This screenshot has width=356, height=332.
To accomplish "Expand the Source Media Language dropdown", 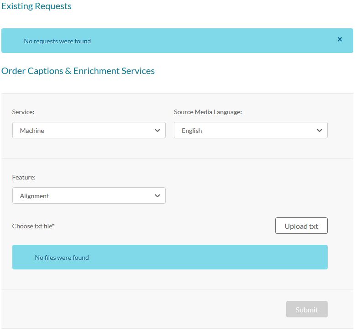I will coord(251,131).
